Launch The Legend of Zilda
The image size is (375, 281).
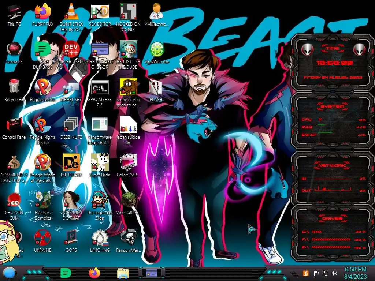coord(100,206)
